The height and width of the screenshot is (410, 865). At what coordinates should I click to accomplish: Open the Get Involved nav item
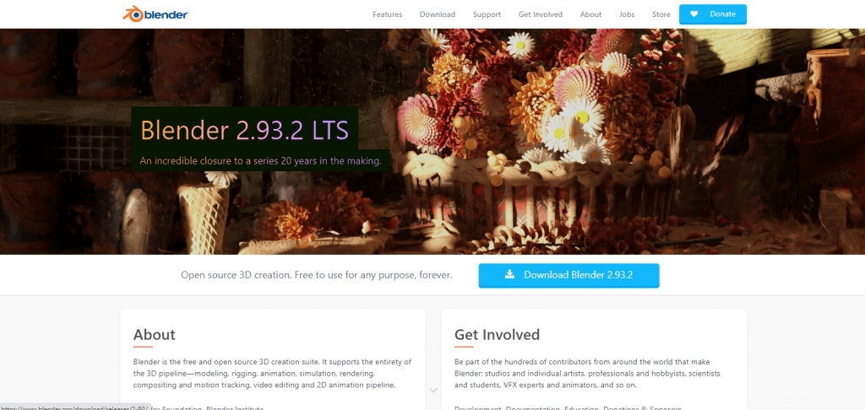pyautogui.click(x=540, y=14)
